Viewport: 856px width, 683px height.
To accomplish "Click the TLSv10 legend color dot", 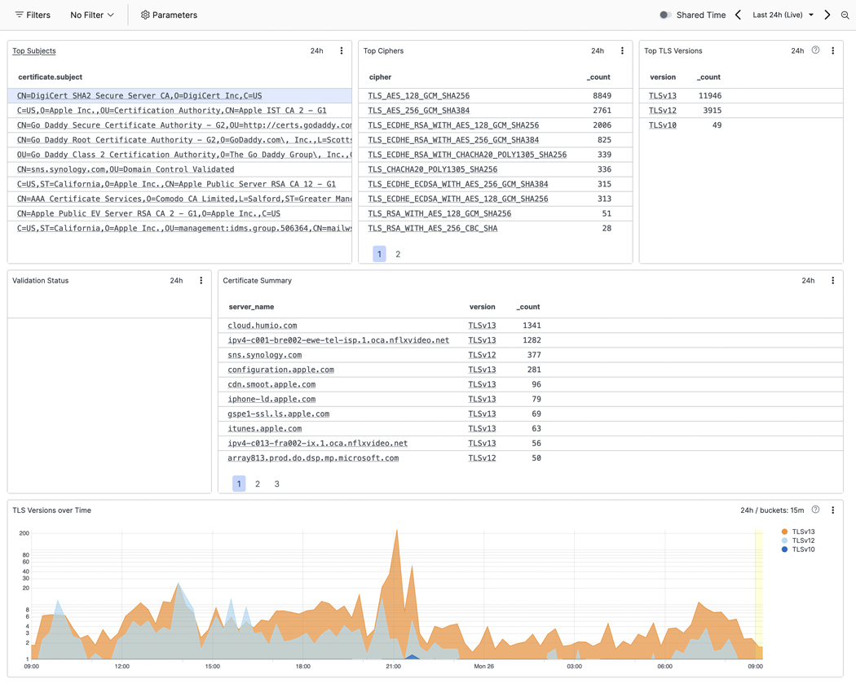I will tap(784, 549).
